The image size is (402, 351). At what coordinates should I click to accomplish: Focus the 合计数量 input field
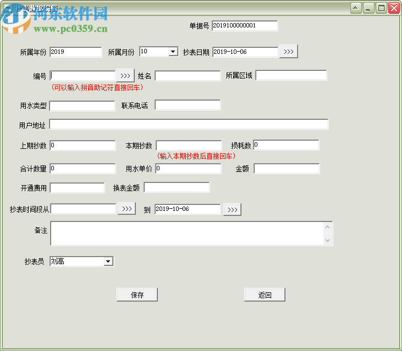82,169
